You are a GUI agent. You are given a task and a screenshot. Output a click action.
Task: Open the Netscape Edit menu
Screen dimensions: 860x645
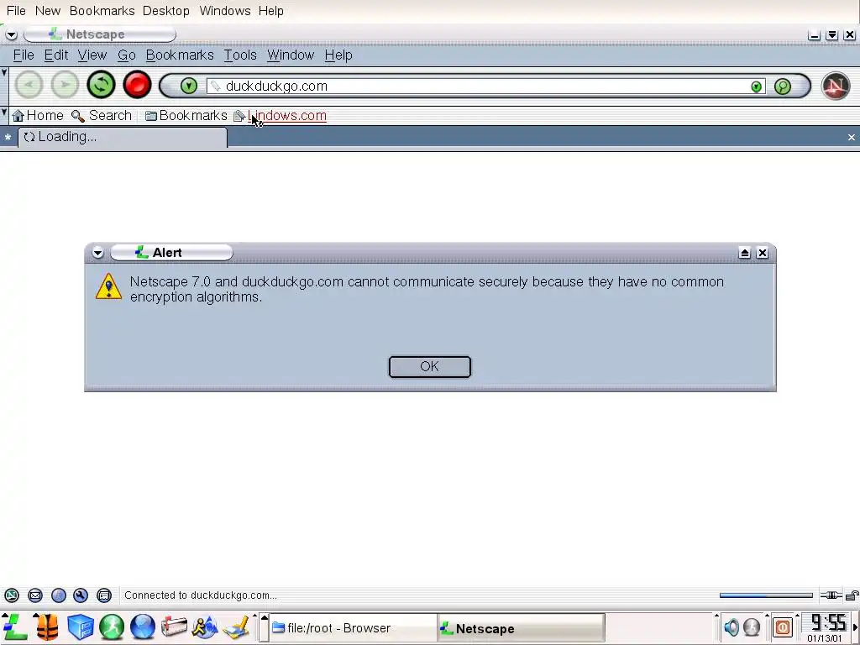[x=56, y=55]
